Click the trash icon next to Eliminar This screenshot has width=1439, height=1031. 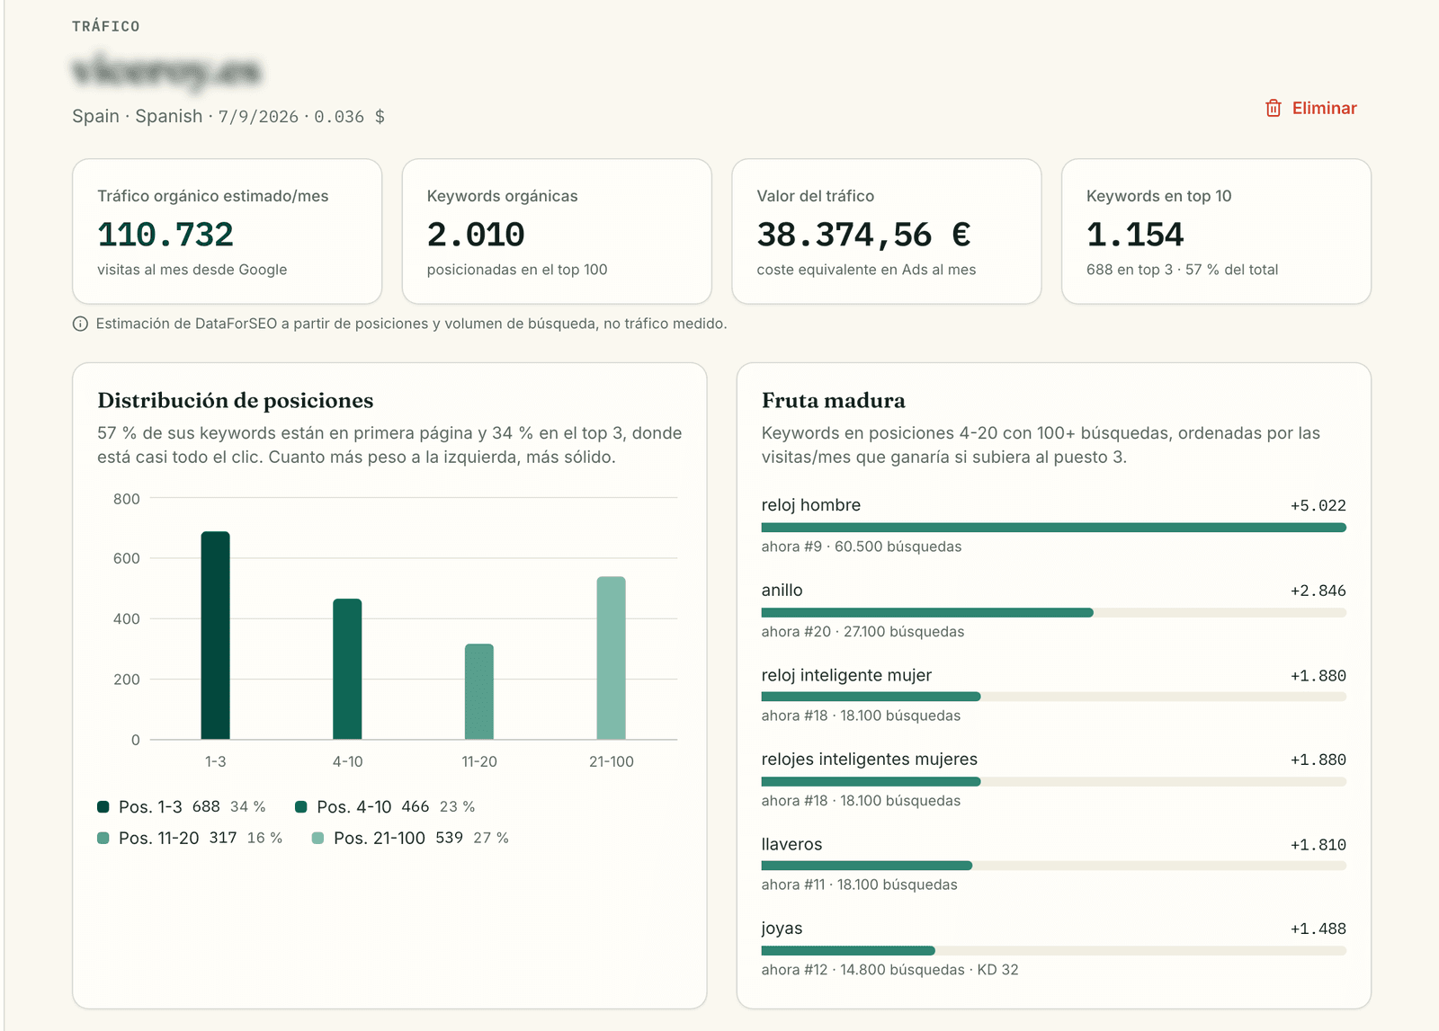(1273, 108)
